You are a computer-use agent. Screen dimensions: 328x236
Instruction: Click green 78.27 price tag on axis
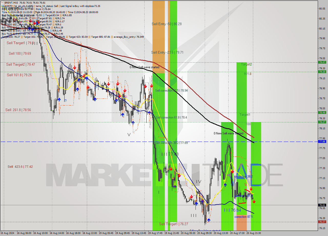(322, 122)
